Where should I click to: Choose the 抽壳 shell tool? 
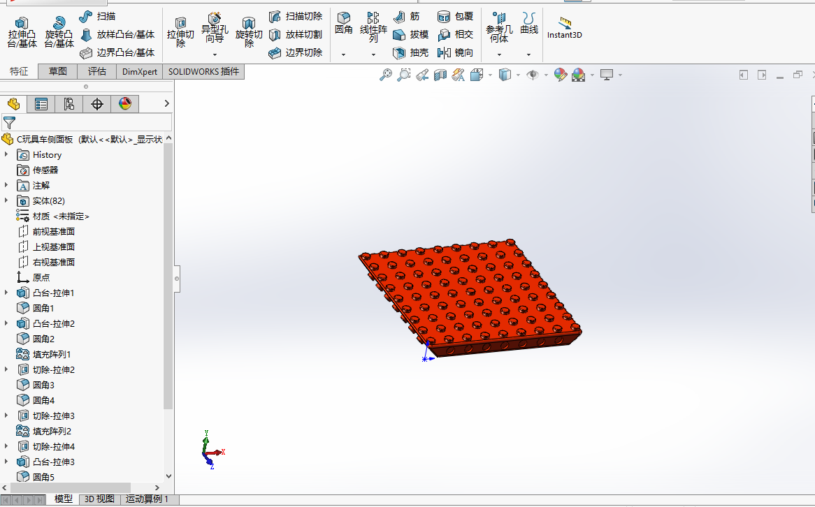point(410,52)
